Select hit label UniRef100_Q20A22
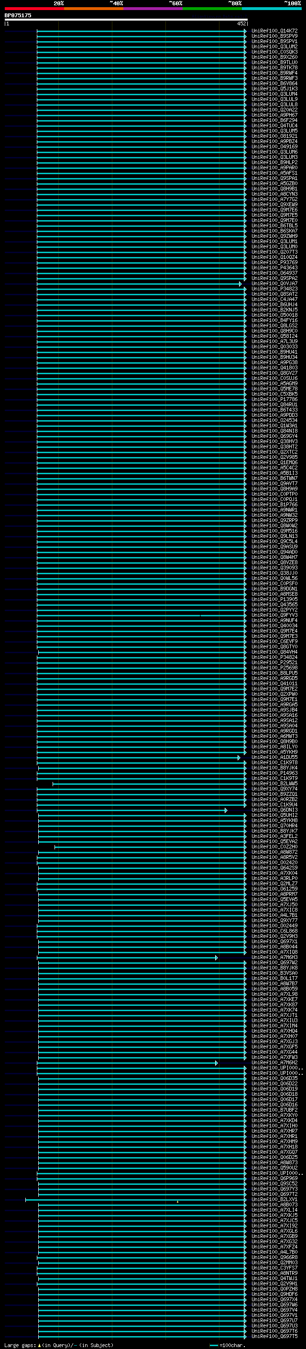The width and height of the screenshot is (306, 1349). [274, 110]
